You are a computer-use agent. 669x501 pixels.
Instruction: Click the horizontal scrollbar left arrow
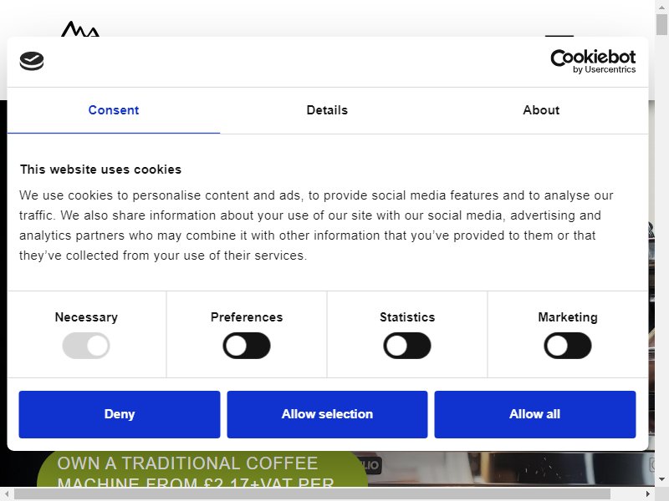tap(7, 493)
